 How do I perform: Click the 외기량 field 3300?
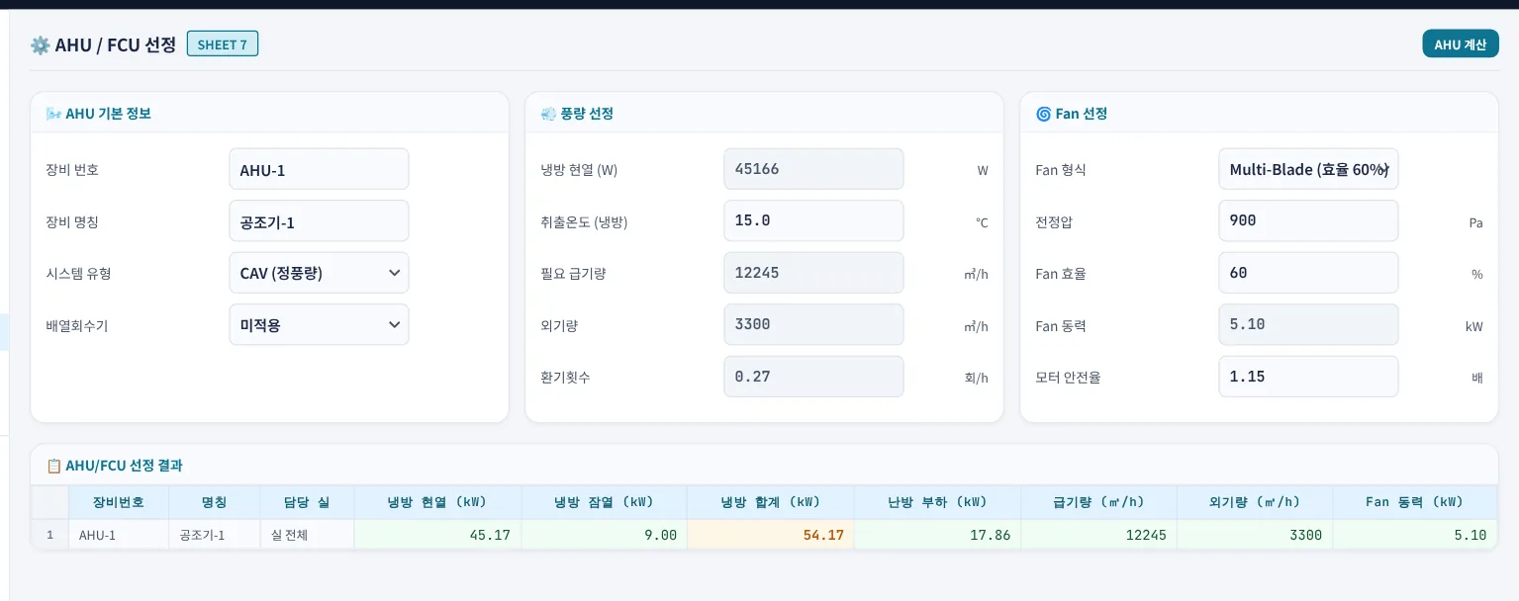click(813, 324)
